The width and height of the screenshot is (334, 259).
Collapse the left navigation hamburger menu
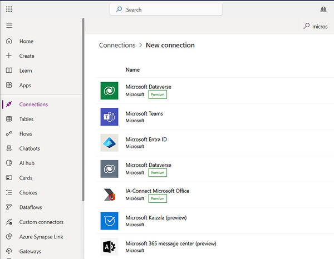point(9,26)
